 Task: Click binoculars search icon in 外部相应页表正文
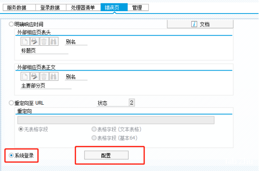(54, 76)
